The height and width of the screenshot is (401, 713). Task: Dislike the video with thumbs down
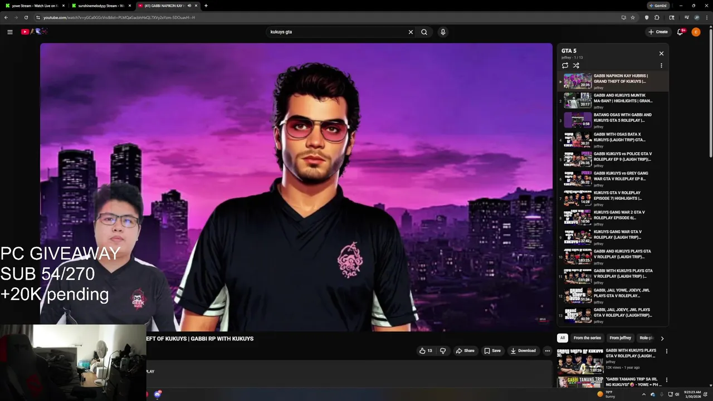443,351
